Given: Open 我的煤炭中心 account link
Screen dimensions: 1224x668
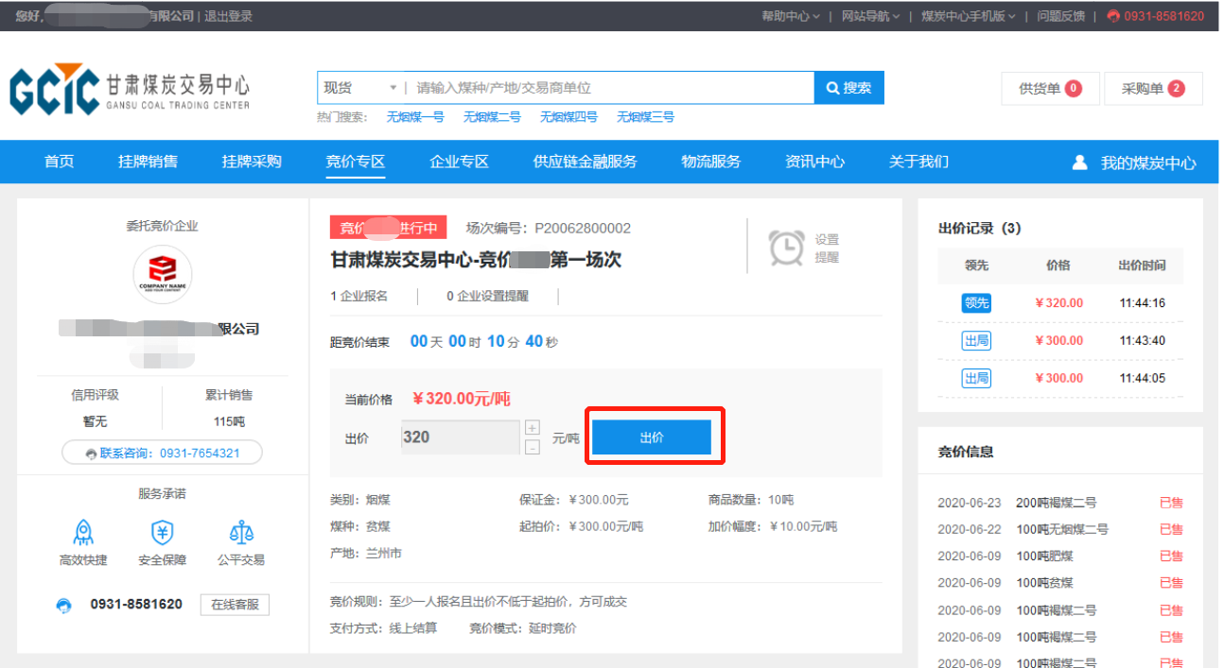Looking at the screenshot, I should tap(1148, 163).
